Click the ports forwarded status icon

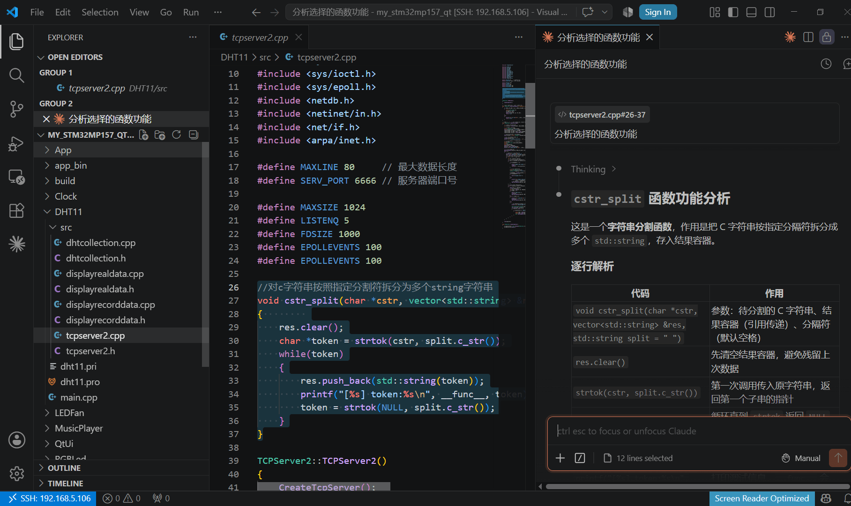[x=161, y=499]
